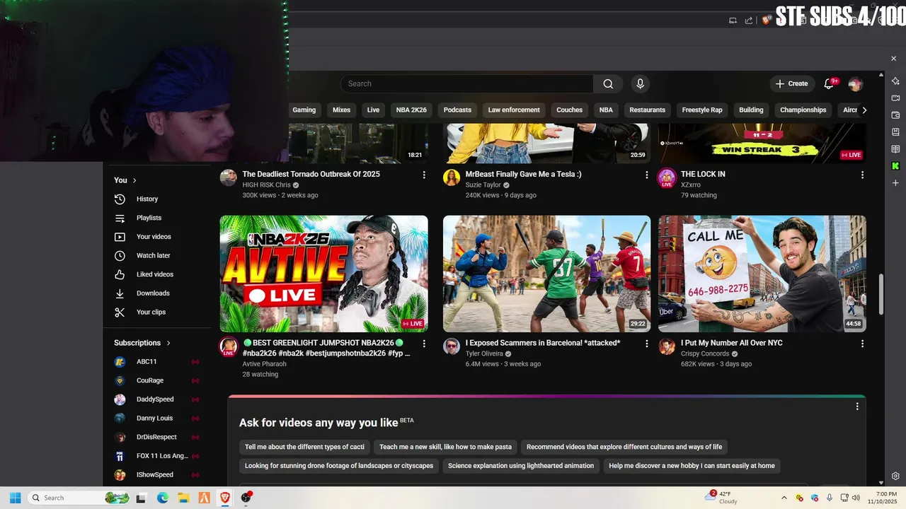
Task: Click the share page icon in address bar
Action: click(749, 21)
